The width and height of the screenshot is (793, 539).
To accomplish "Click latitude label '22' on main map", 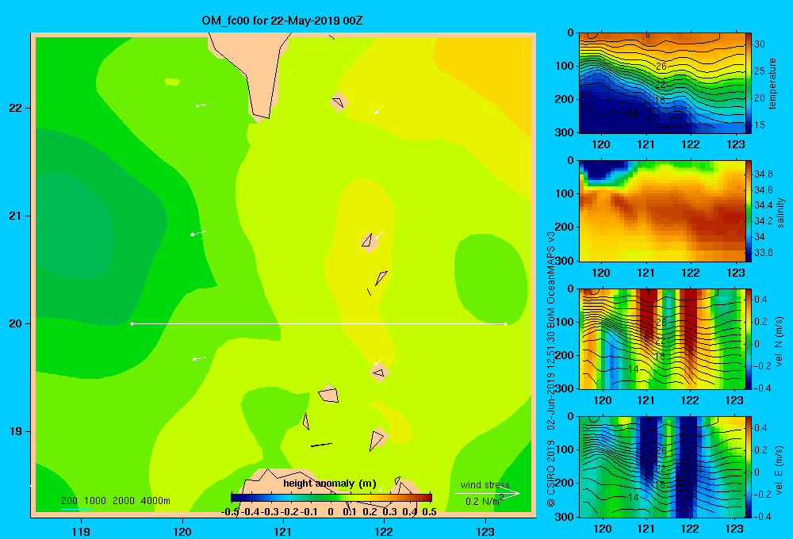I will [x=16, y=108].
